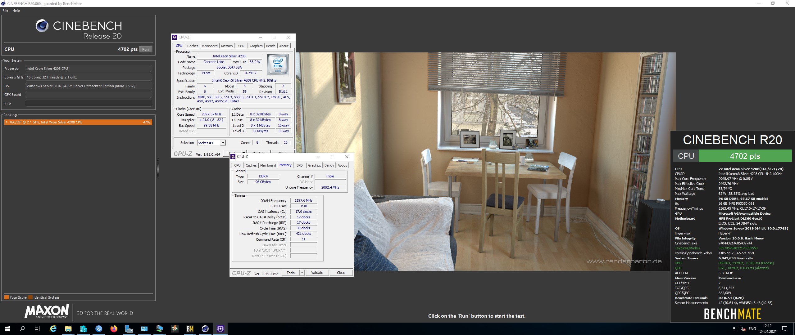Click the muted speaker tray icon

pos(743,329)
